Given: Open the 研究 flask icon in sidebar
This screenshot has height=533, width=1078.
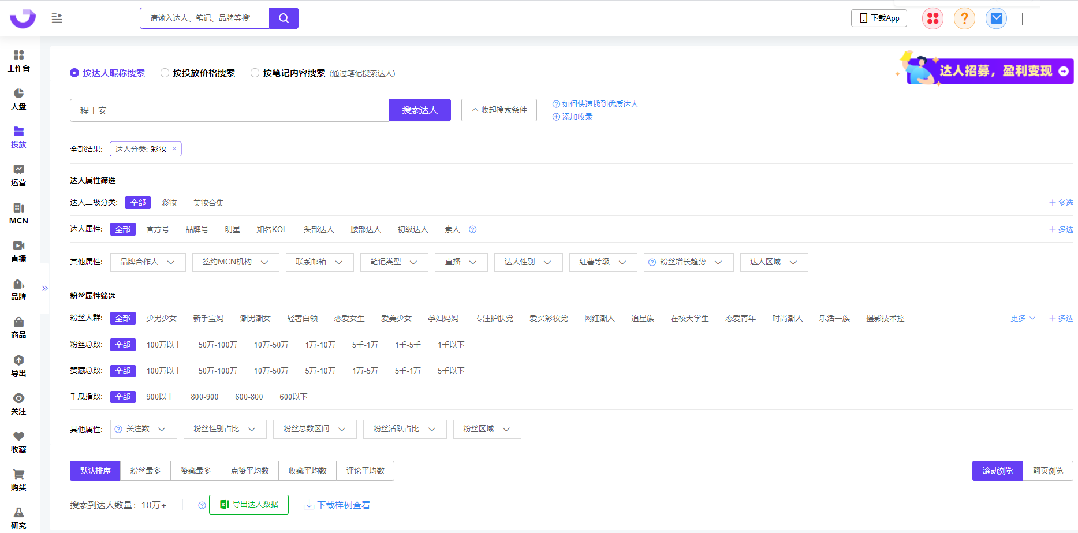Looking at the screenshot, I should [x=18, y=513].
